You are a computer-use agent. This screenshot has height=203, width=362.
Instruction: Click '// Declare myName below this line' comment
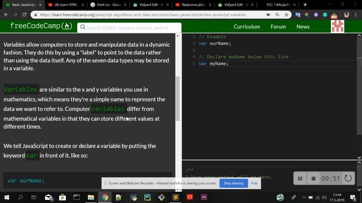pyautogui.click(x=244, y=56)
